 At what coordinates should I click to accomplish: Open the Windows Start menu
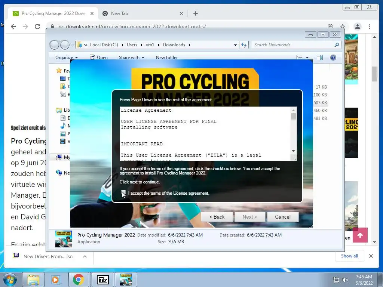pyautogui.click(x=10, y=280)
